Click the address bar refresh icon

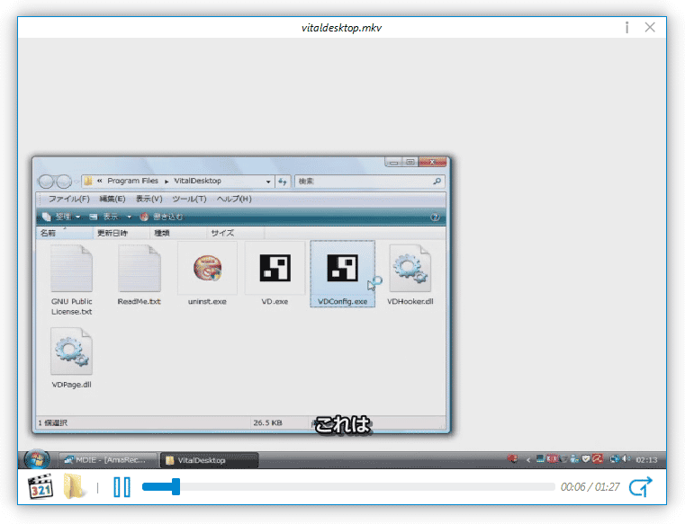pyautogui.click(x=283, y=182)
